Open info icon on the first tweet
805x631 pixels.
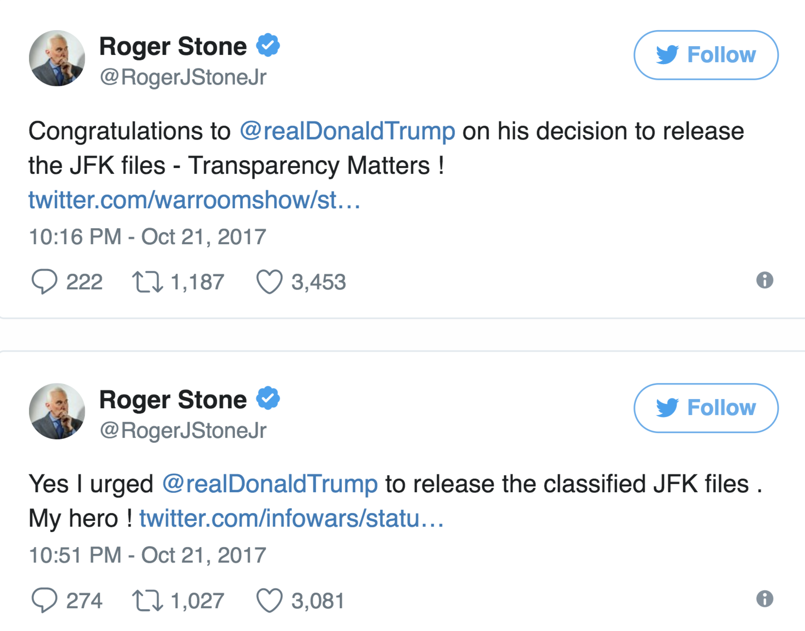[764, 280]
